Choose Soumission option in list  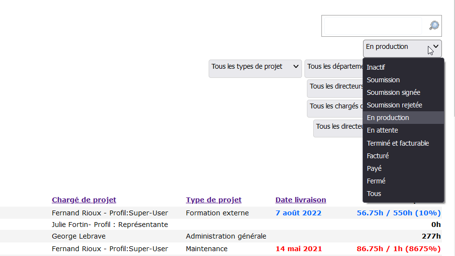383,80
